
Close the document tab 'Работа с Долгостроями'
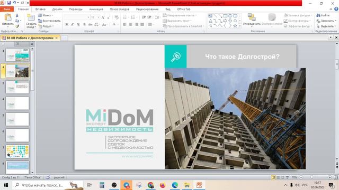pos(57,38)
